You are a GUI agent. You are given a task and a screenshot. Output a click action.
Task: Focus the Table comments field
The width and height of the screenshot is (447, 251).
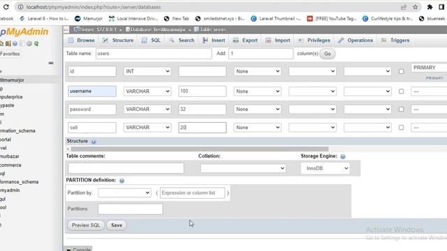[126, 168]
